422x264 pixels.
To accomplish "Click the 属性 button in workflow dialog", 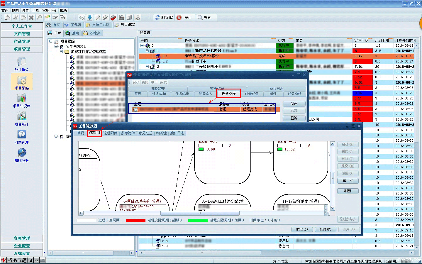I will [348, 181].
